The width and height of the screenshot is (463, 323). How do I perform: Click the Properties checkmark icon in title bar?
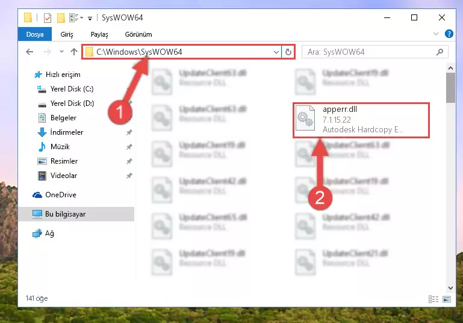coord(47,18)
